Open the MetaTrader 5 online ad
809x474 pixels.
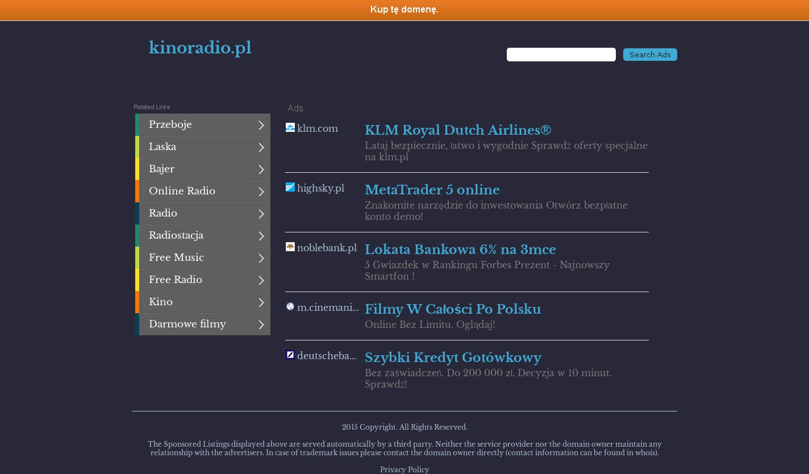click(x=432, y=190)
